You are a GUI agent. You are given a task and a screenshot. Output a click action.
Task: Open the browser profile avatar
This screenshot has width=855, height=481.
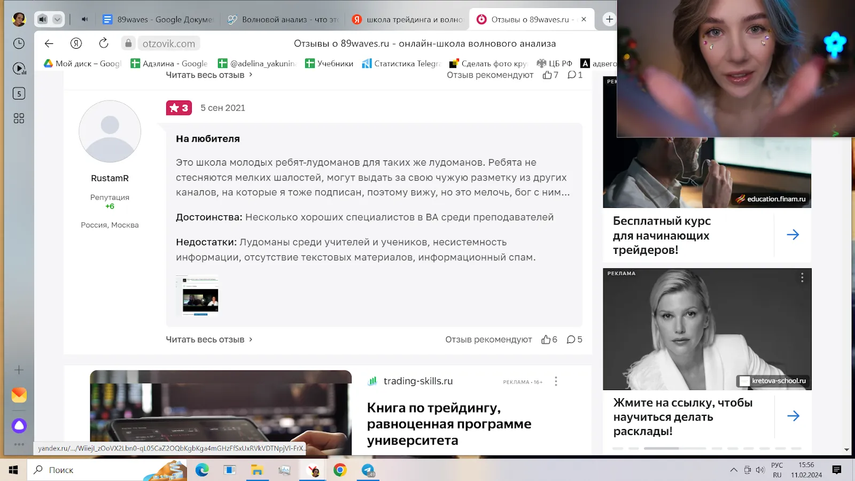tap(19, 19)
